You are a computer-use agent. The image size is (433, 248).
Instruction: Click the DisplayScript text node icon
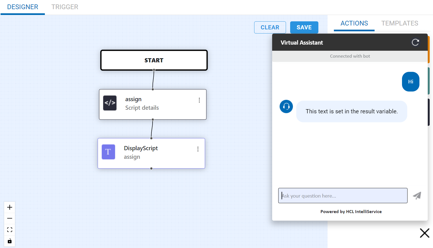click(108, 152)
